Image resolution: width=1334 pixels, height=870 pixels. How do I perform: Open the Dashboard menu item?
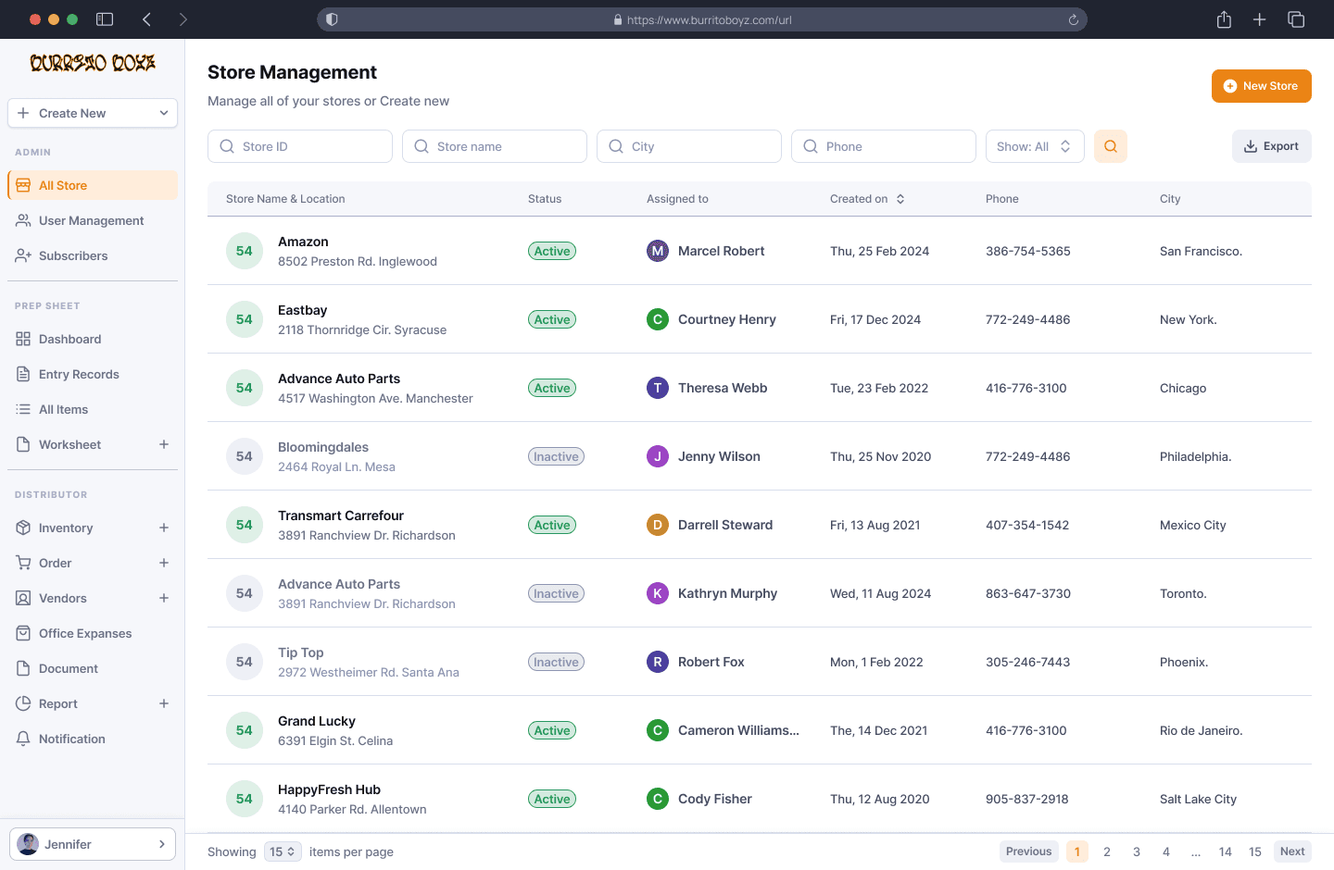93,339
